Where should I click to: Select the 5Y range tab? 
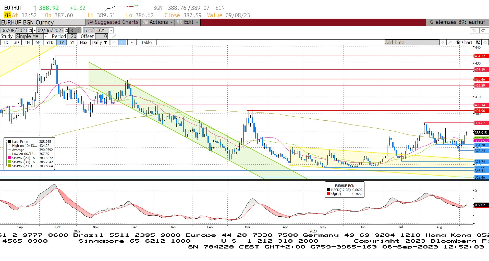[72, 42]
